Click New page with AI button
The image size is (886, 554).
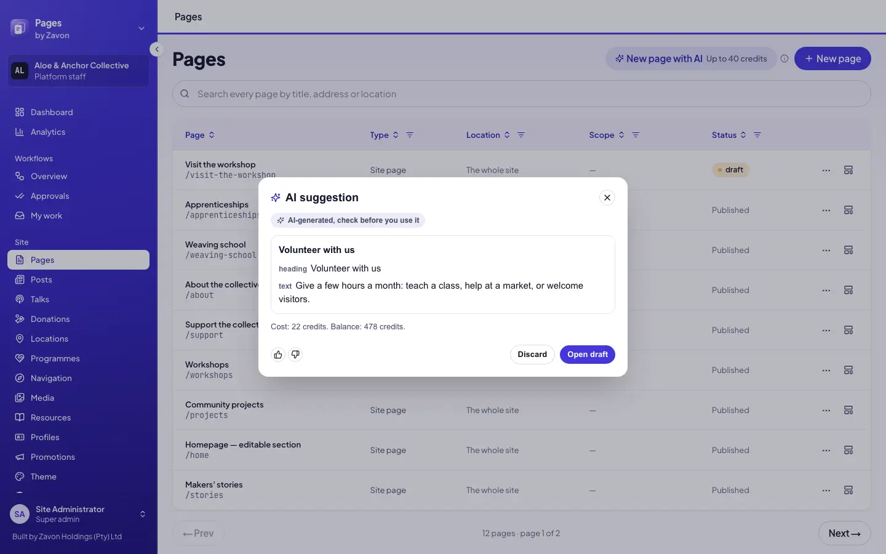tap(691, 58)
